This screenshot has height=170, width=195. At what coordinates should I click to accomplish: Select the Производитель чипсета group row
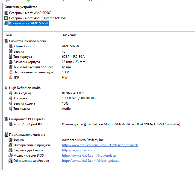[27, 135]
